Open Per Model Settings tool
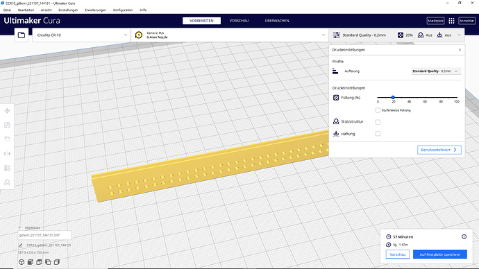The width and height of the screenshot is (479, 269). [x=7, y=168]
